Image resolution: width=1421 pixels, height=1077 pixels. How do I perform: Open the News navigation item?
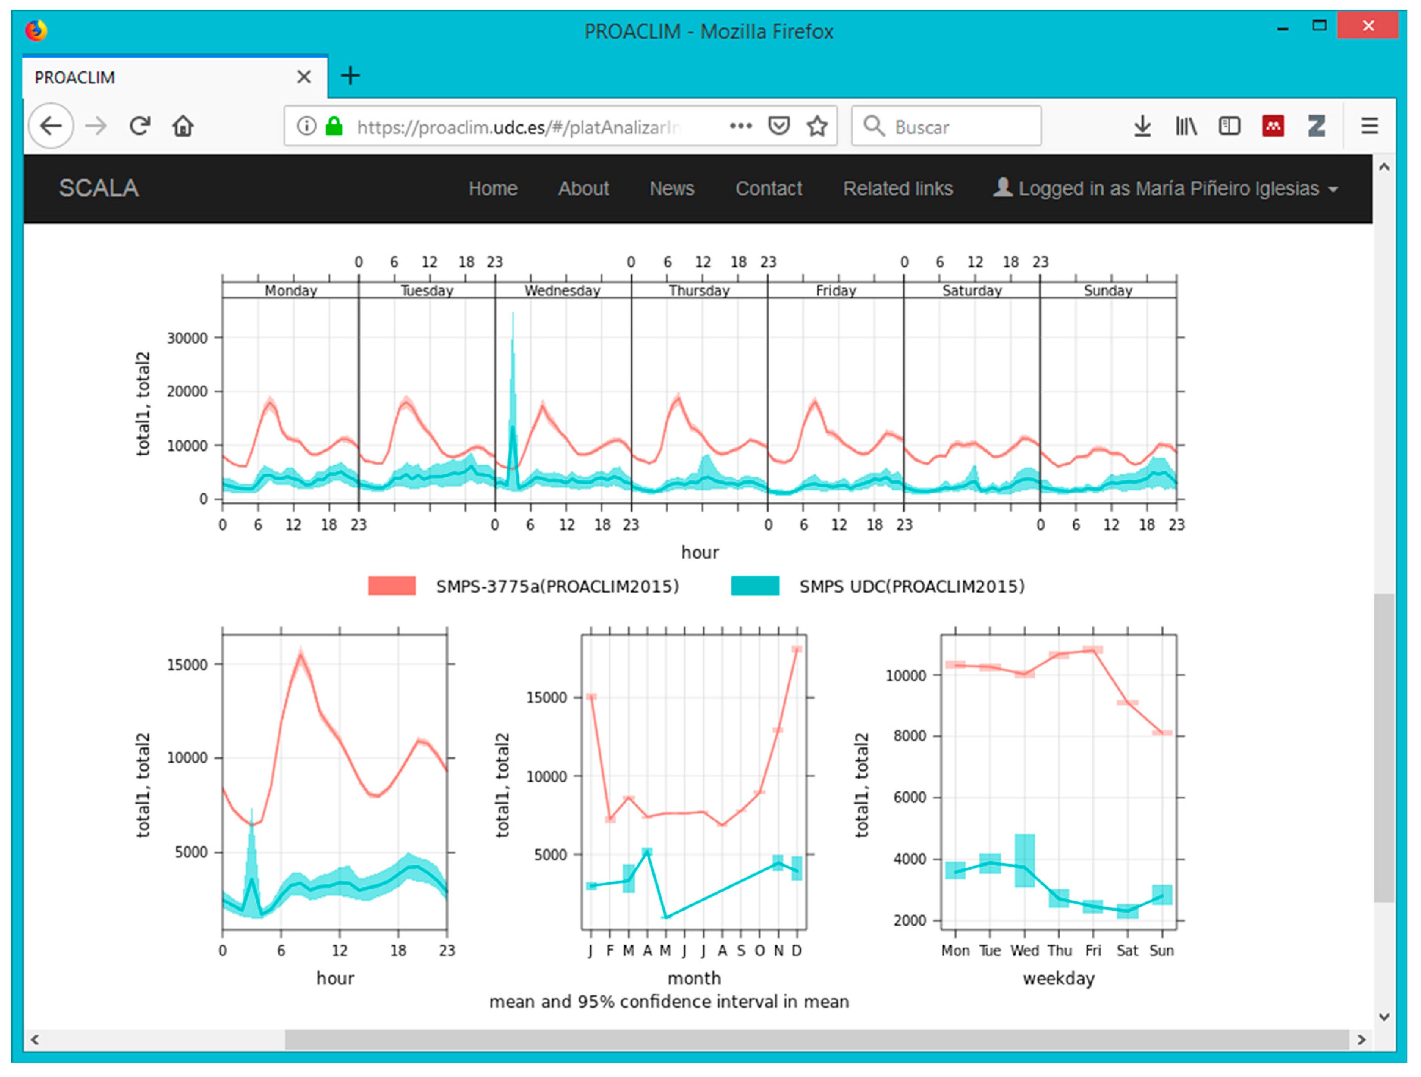click(671, 188)
